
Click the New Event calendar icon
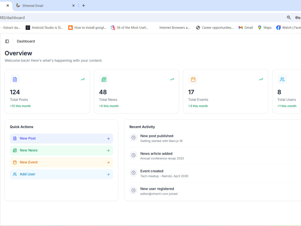pos(15,162)
